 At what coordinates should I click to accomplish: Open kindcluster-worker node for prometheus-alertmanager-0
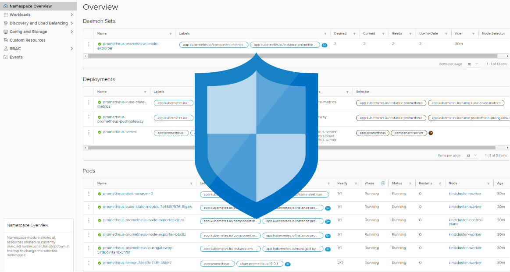pyautogui.click(x=465, y=194)
